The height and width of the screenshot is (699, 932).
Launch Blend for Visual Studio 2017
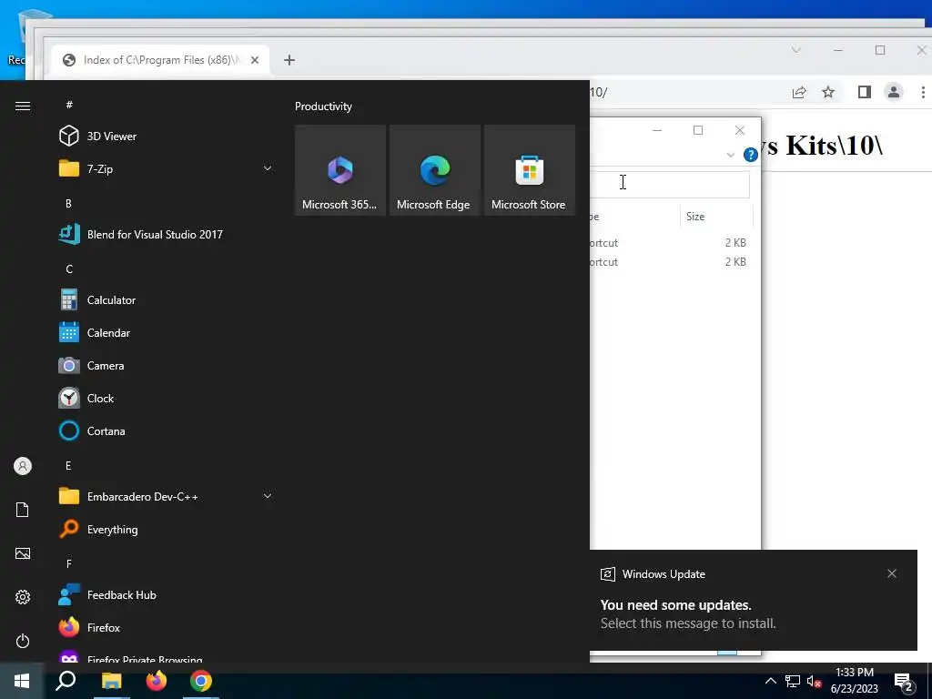pyautogui.click(x=167, y=234)
